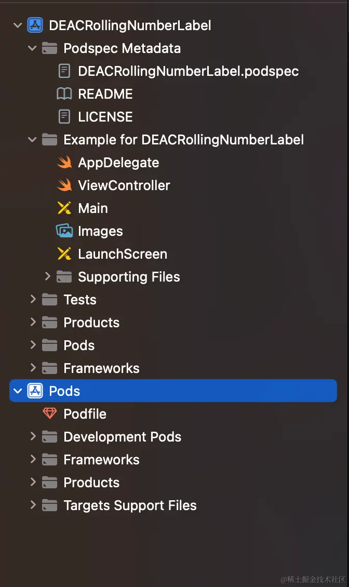Click the storyboard icon next to Main
Viewport: 349px width, 587px height.
click(64, 208)
